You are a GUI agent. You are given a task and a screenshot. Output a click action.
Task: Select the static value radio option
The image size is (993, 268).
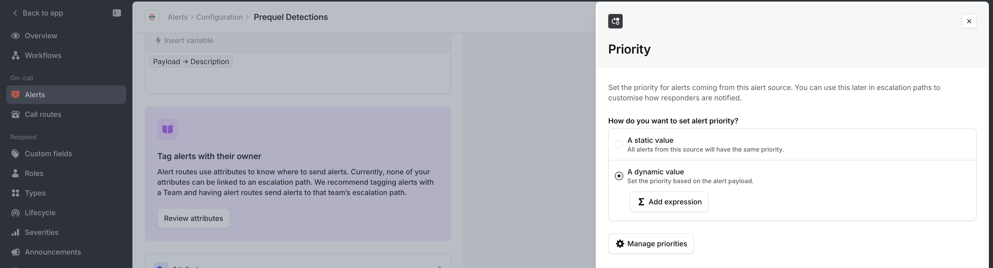619,144
